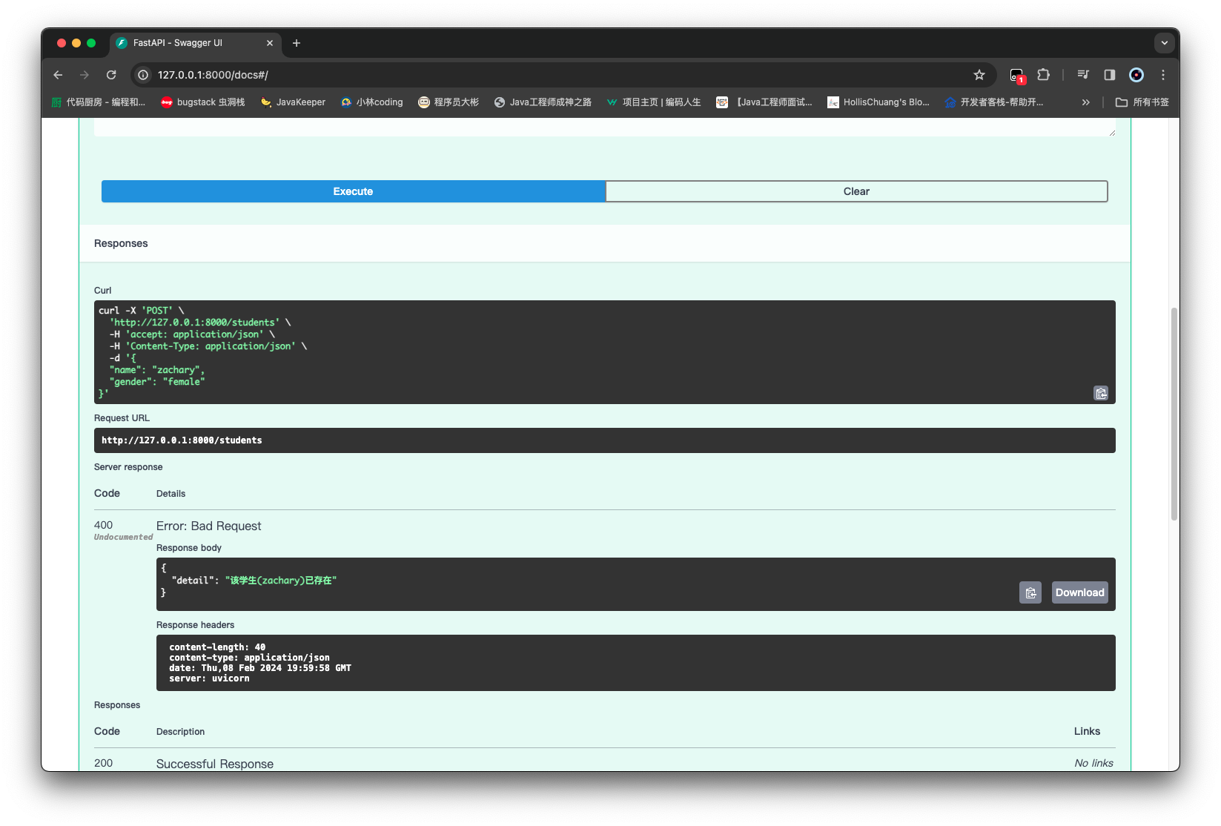View site information for 127.0.0.1
This screenshot has width=1221, height=826.
point(144,75)
